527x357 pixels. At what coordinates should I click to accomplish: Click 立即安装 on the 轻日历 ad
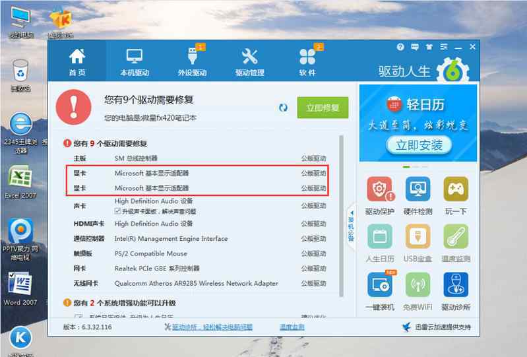[419, 145]
